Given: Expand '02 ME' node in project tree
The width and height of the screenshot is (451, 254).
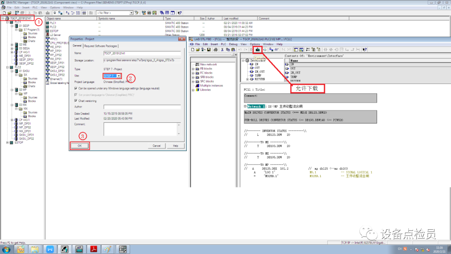Looking at the screenshot, I should tap(12, 45).
